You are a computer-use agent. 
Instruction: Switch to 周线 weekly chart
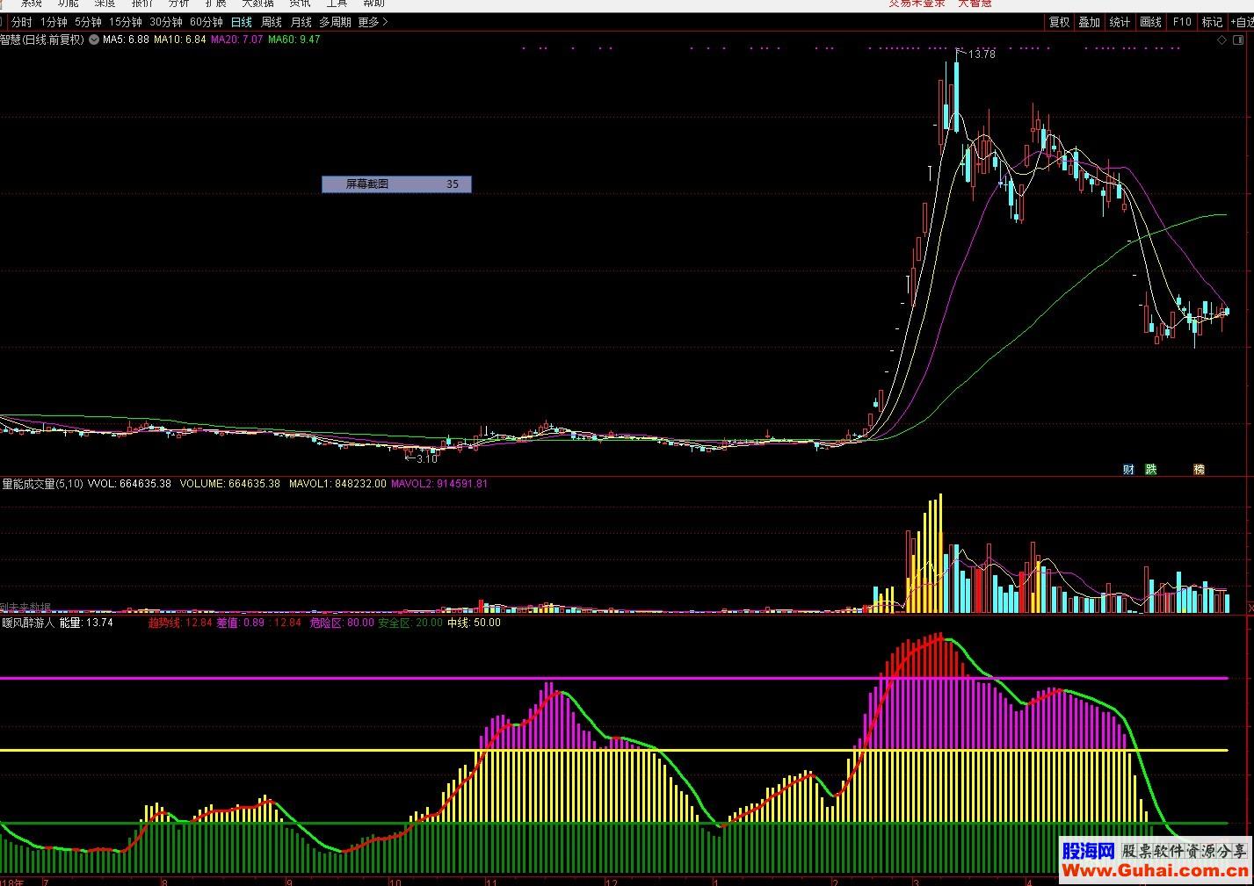click(x=272, y=22)
